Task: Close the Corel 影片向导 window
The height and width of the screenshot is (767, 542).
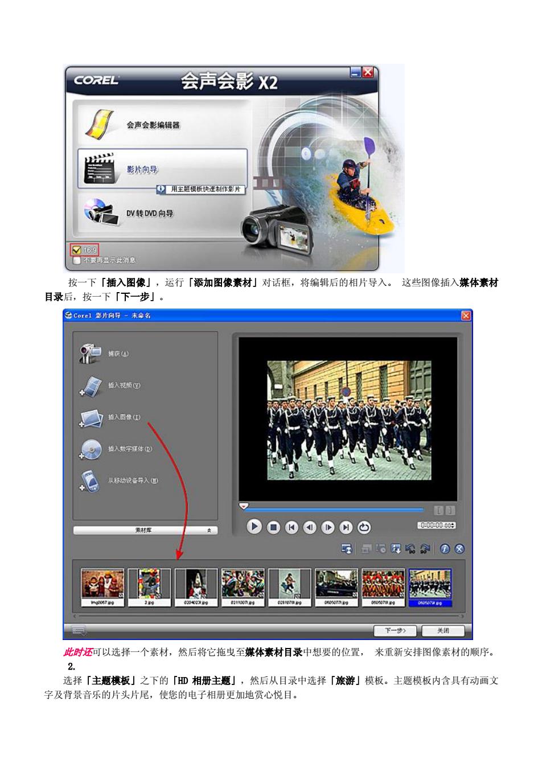Action: tap(466, 315)
